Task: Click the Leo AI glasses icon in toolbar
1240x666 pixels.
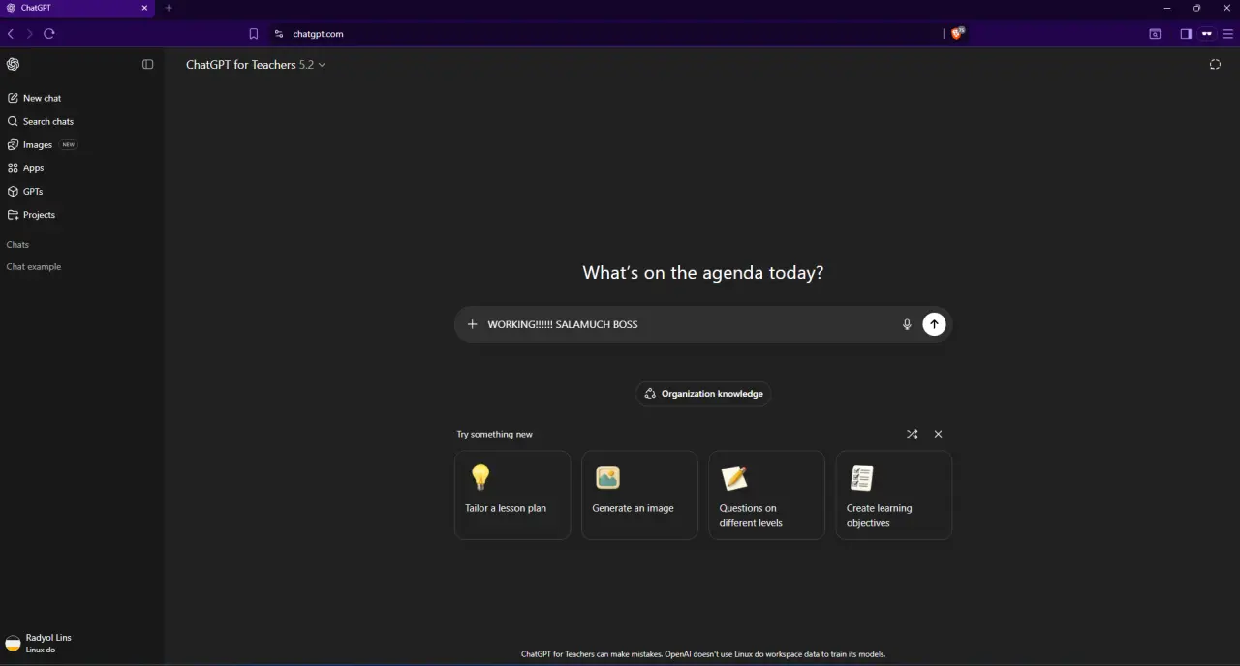Action: coord(1207,33)
